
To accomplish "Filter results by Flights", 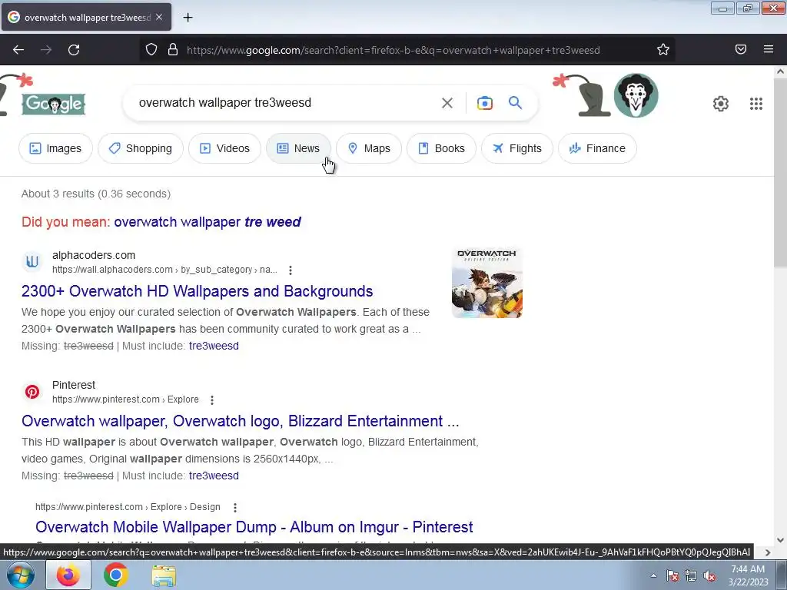I will [517, 148].
